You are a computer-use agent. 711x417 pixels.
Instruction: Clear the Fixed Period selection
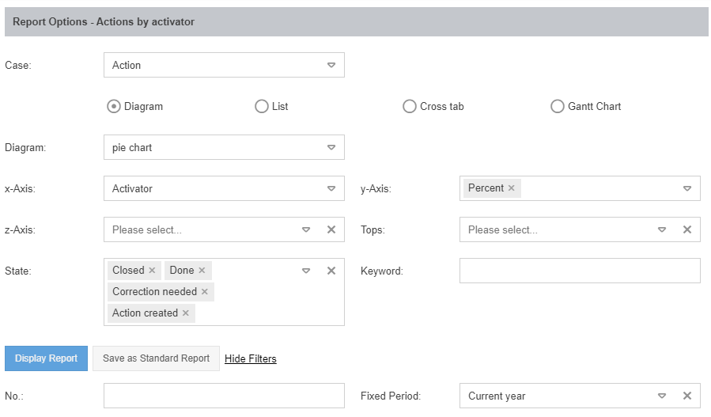(687, 396)
